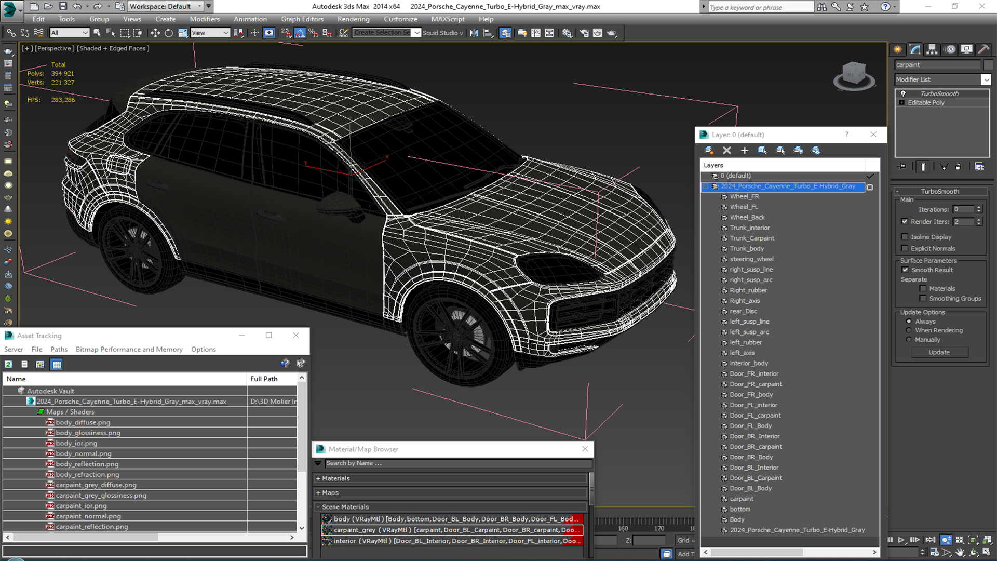Open Bitmap Performance and Memory menu
997x561 pixels.
(x=129, y=349)
